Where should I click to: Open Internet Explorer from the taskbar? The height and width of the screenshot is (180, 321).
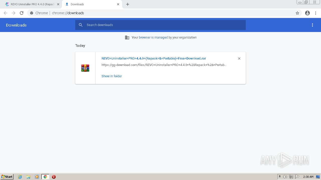click(20, 177)
